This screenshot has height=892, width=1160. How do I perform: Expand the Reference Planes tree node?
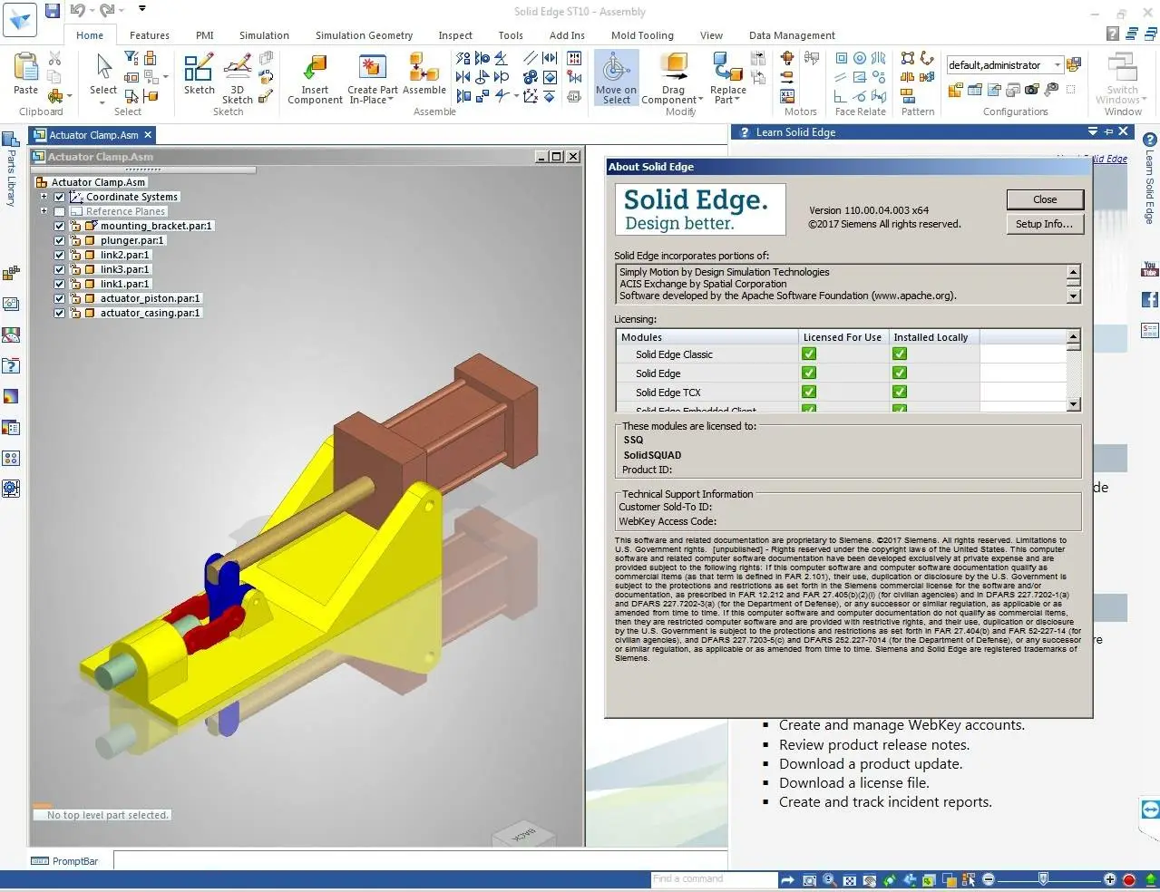tap(44, 211)
